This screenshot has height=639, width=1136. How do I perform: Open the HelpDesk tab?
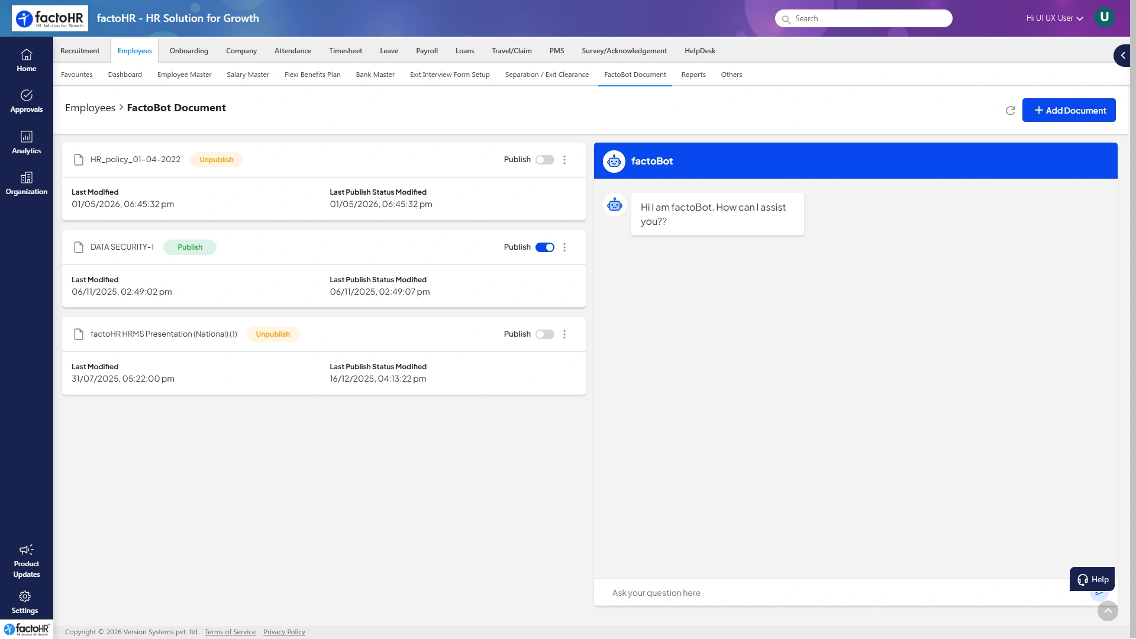(700, 51)
